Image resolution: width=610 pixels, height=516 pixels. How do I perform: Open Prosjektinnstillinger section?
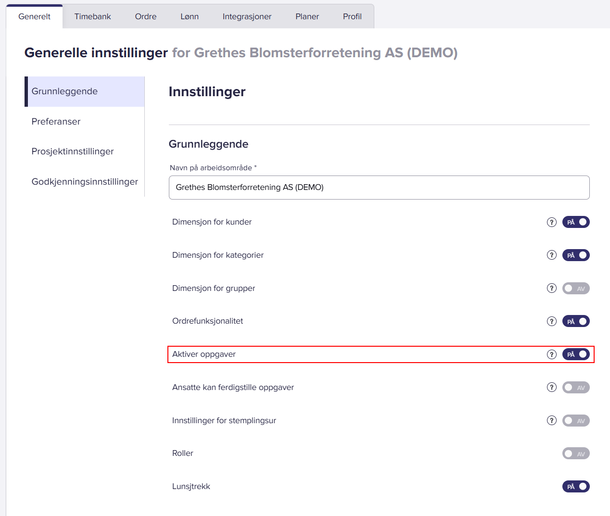point(73,151)
